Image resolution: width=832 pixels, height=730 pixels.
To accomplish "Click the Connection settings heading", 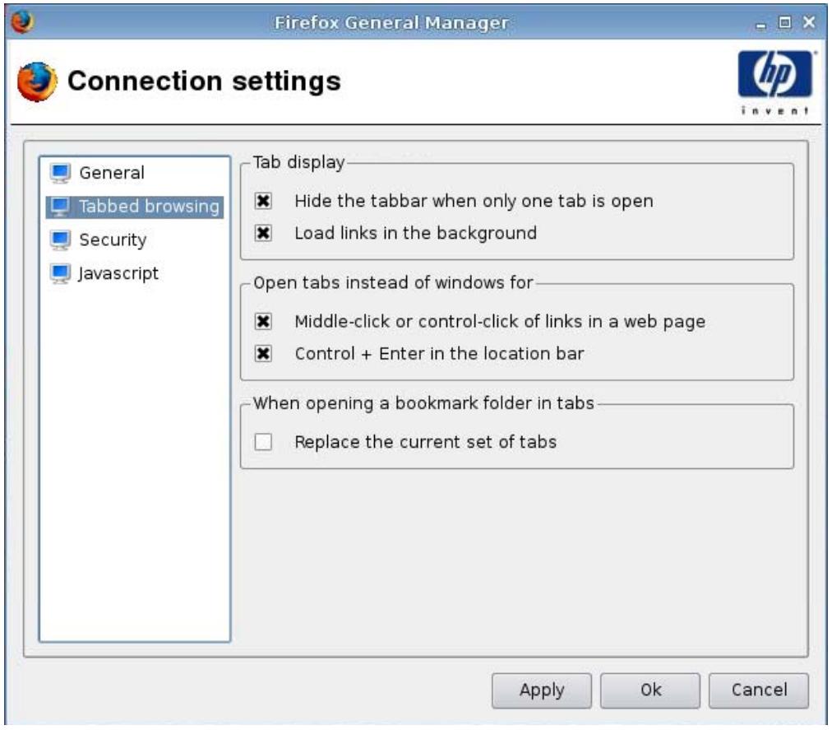I will pyautogui.click(x=204, y=81).
